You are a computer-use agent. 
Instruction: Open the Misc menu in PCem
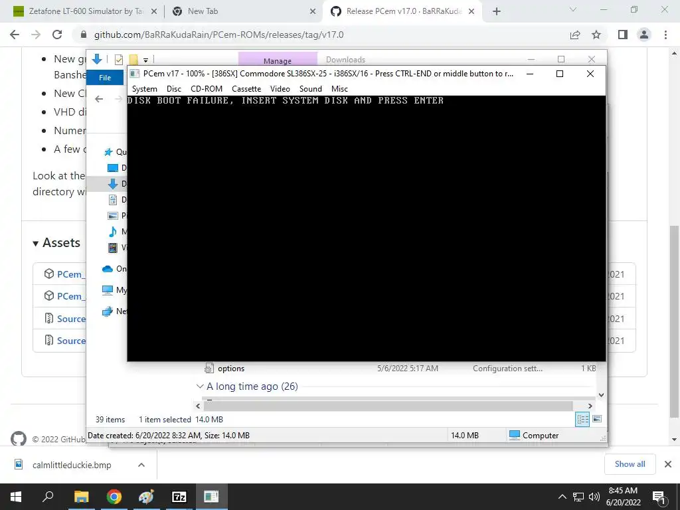(339, 89)
